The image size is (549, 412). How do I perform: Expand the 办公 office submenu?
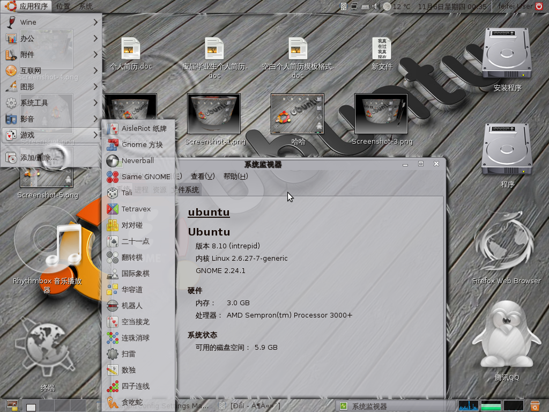[51, 38]
